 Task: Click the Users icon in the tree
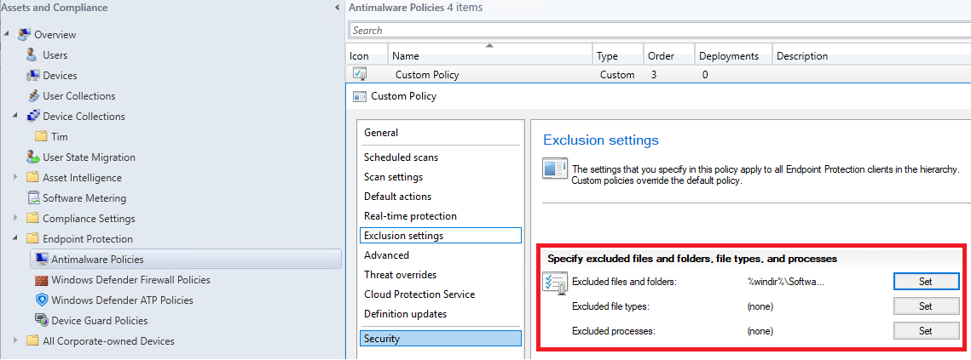(x=32, y=55)
